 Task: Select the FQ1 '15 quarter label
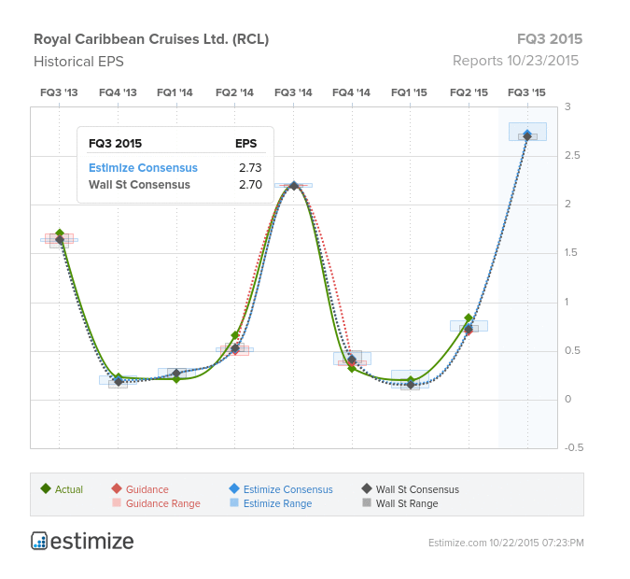(410, 92)
